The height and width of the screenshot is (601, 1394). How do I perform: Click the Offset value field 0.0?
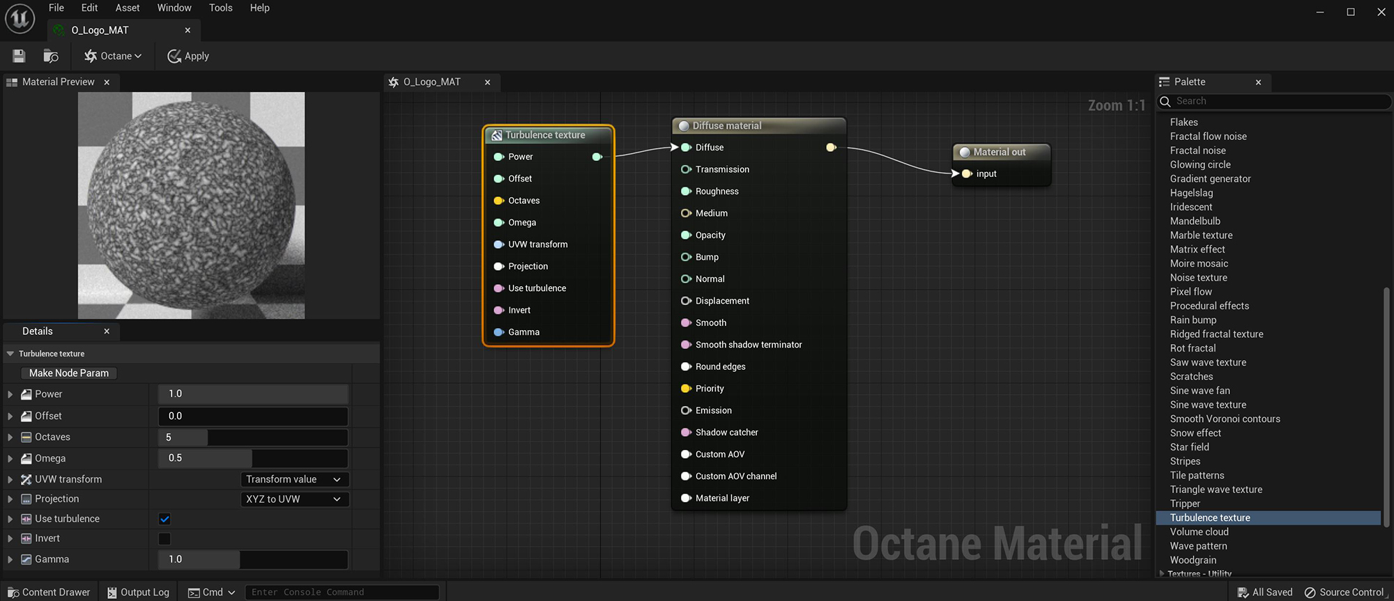pos(253,416)
